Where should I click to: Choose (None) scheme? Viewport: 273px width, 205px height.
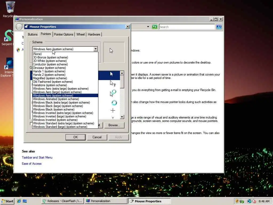65,54
